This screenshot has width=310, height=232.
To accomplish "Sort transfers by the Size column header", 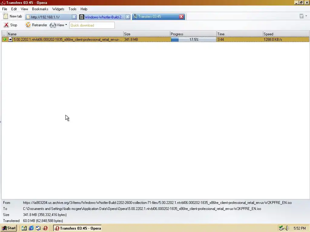I will point(147,34).
